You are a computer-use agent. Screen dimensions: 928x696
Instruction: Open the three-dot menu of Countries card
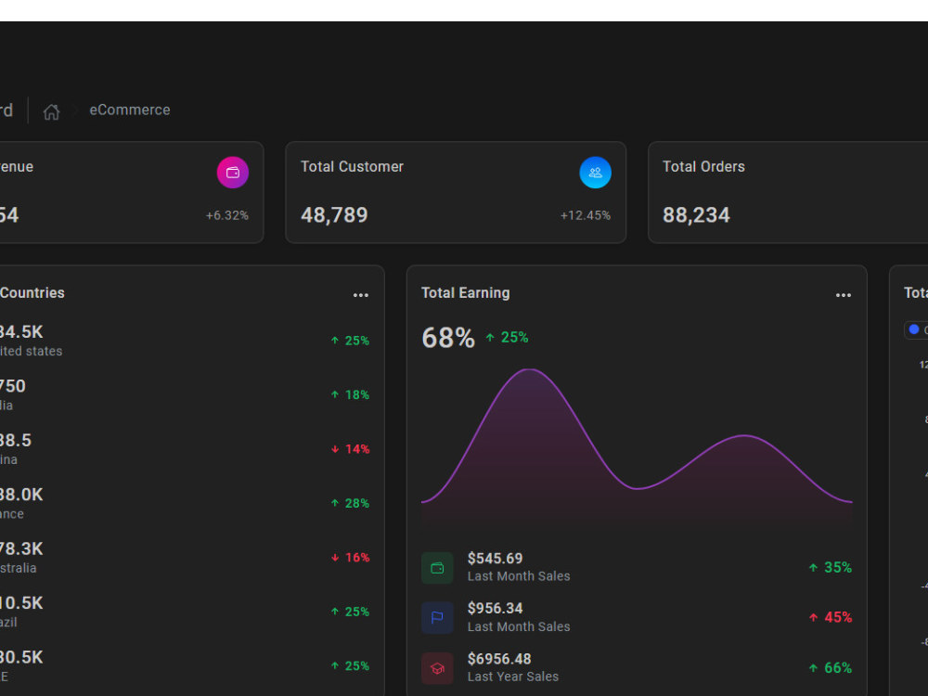pyautogui.click(x=360, y=295)
